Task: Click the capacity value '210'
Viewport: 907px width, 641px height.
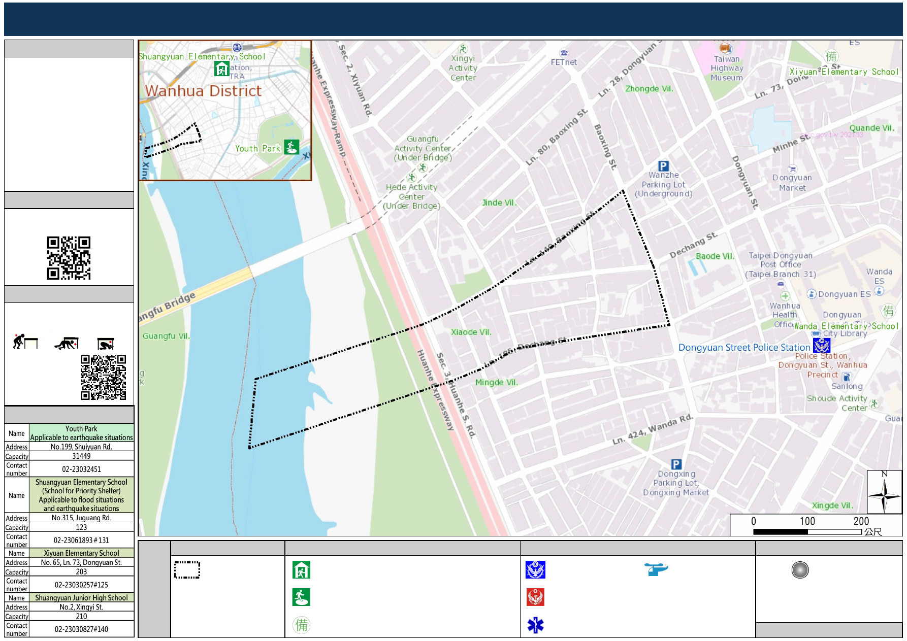Action: pos(81,616)
